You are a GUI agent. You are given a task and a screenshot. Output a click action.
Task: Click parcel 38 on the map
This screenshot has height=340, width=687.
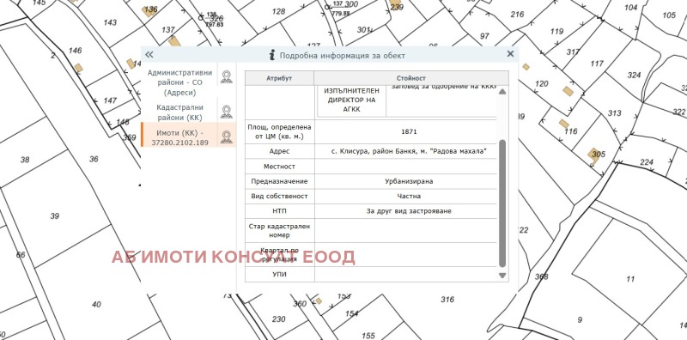click(x=25, y=160)
